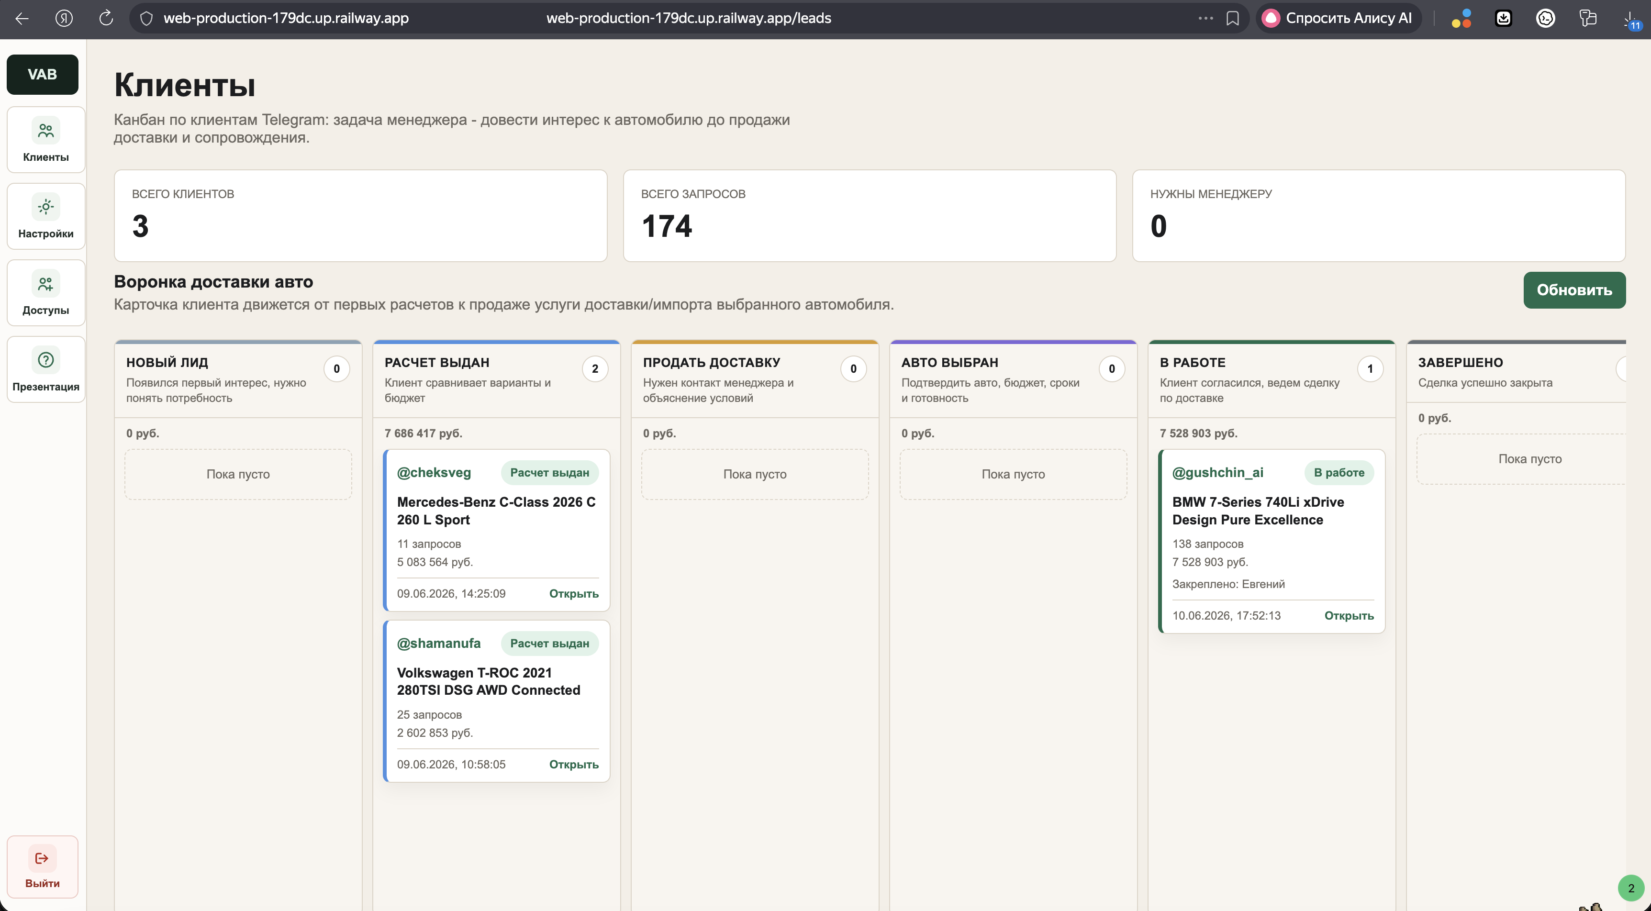Open the Клиенты sidebar section
This screenshot has width=1651, height=911.
[45, 140]
